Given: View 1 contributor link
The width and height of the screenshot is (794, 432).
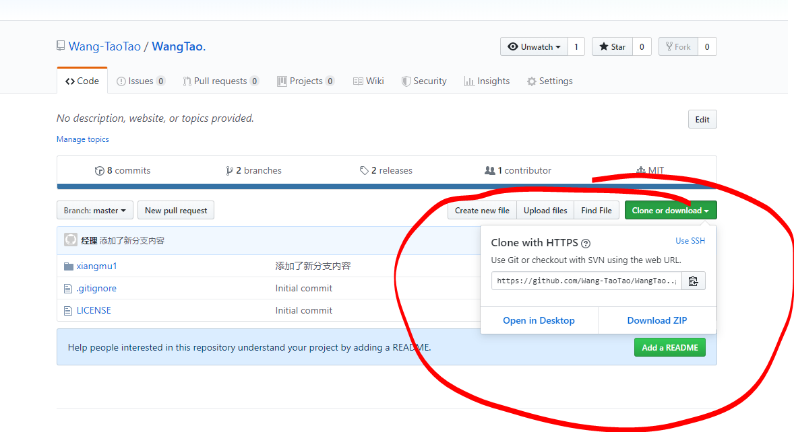Looking at the screenshot, I should [x=518, y=171].
